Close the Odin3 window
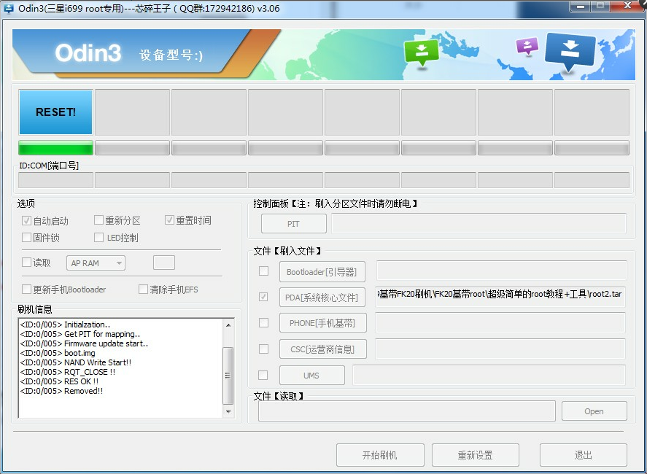The width and height of the screenshot is (647, 474). pos(627,6)
